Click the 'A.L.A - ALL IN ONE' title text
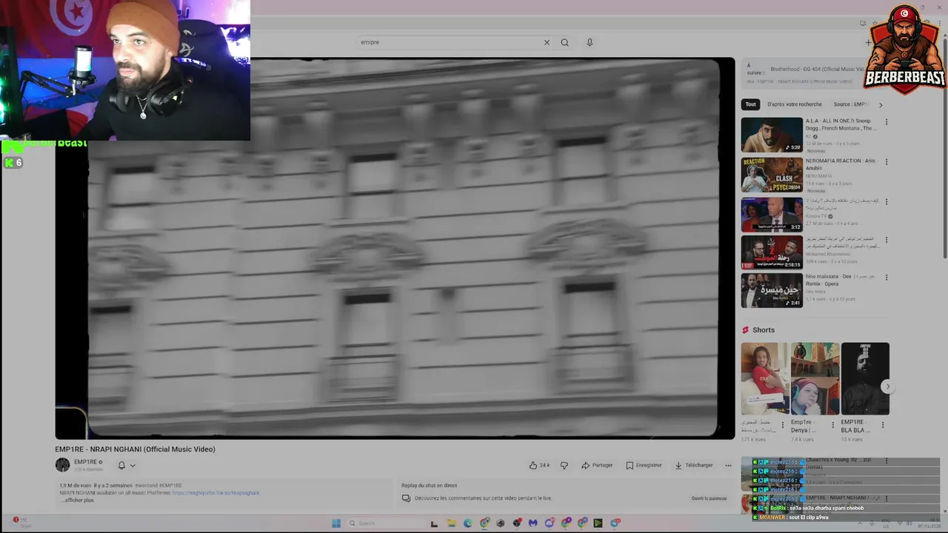This screenshot has height=533, width=948. [841, 124]
